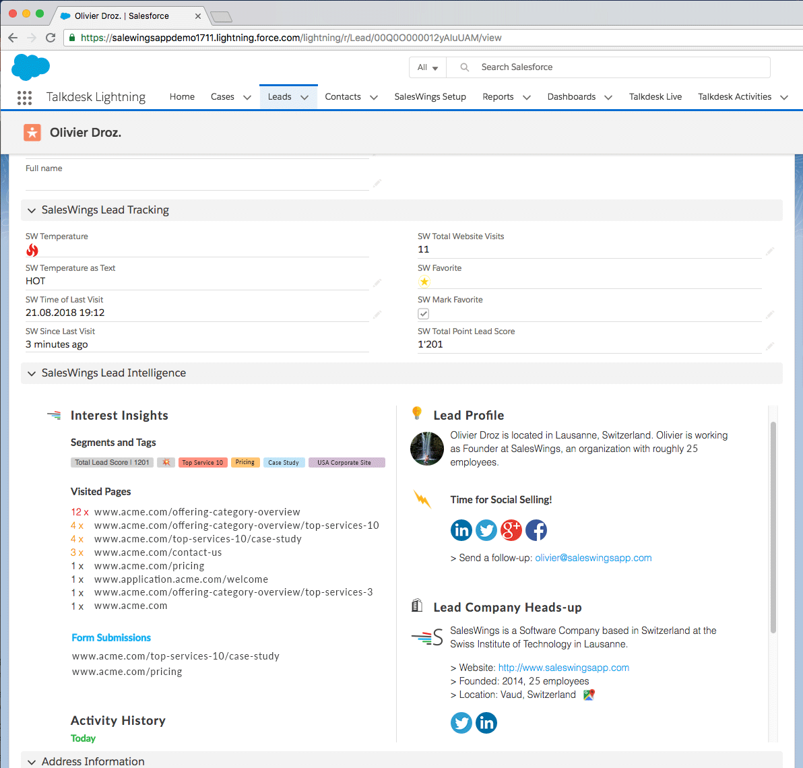Collapse the Address Information section
The height and width of the screenshot is (768, 803).
coord(32,762)
